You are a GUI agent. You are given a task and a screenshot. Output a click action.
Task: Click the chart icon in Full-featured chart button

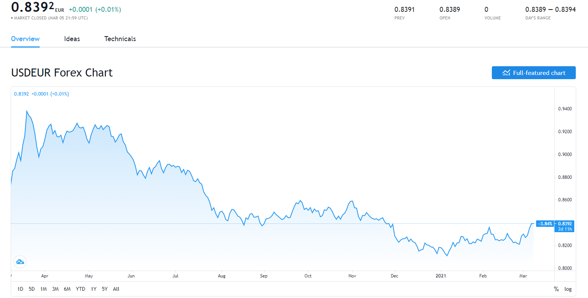[506, 73]
